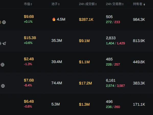Sort by 24h 交易数 column header
Image resolution: width=153 pixels, height=115 pixels.
(x=115, y=4)
